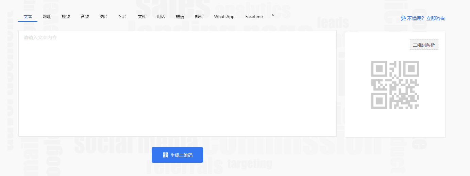Select the WhatsApp tab
The height and width of the screenshot is (176, 470).
224,17
